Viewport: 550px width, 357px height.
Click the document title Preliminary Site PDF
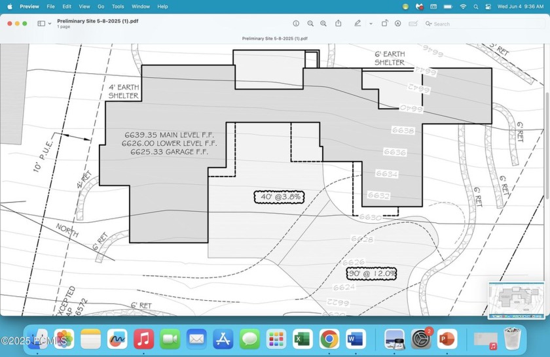(98, 21)
